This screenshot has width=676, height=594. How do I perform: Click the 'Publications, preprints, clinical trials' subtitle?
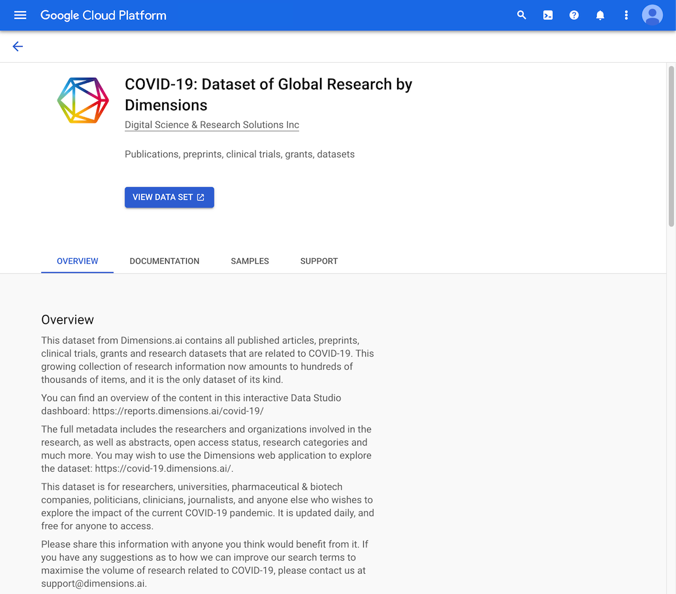pyautogui.click(x=240, y=154)
